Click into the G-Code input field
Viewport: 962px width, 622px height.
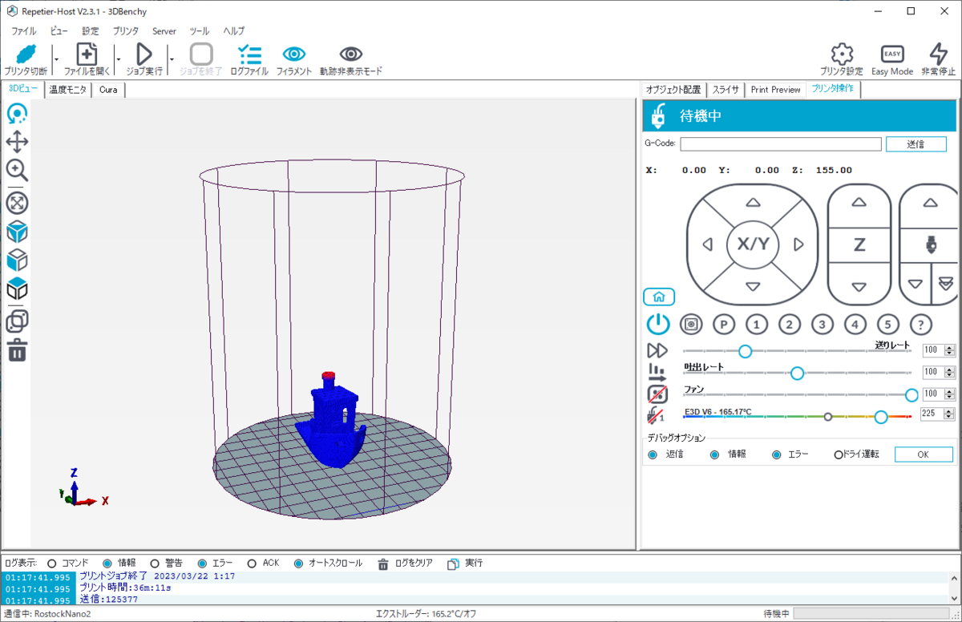pos(781,144)
